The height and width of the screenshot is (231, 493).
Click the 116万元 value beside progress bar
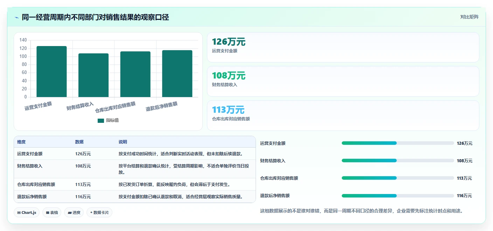465,196
